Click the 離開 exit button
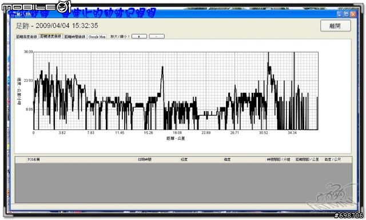Viewport: 366px width, 220px height. 336,26
